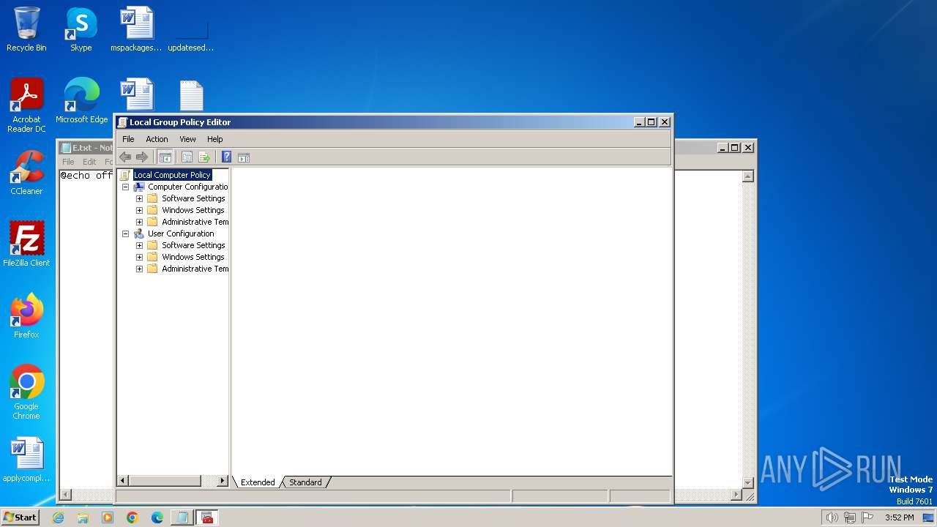Image resolution: width=937 pixels, height=527 pixels.
Task: Switch to the Extended tab
Action: pyautogui.click(x=258, y=482)
